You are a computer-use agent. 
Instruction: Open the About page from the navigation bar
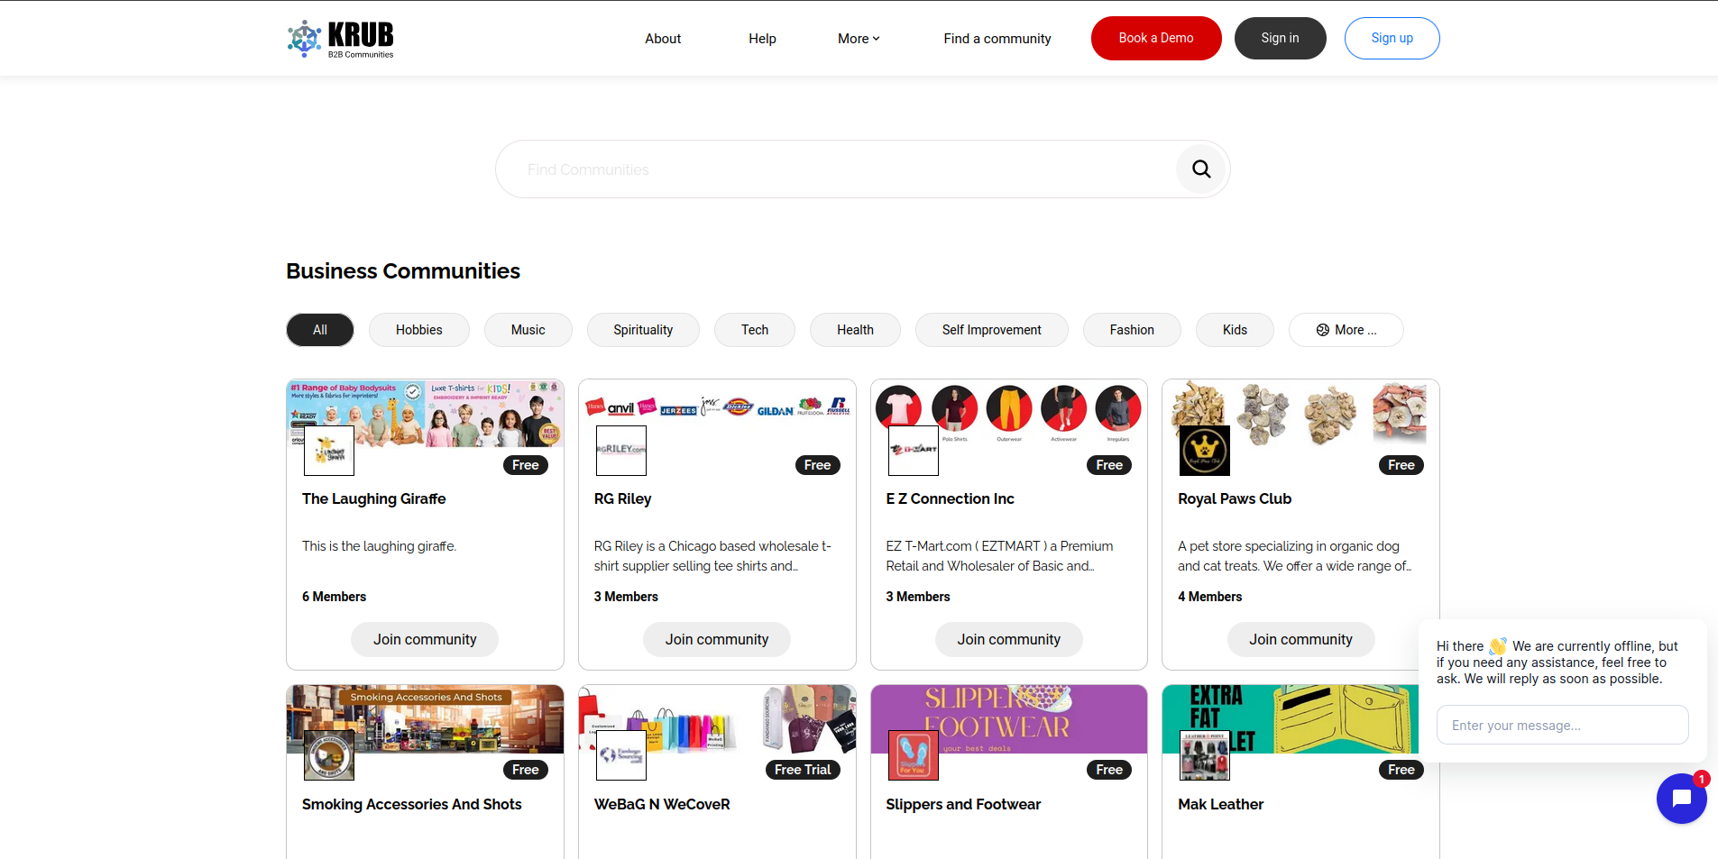(663, 39)
